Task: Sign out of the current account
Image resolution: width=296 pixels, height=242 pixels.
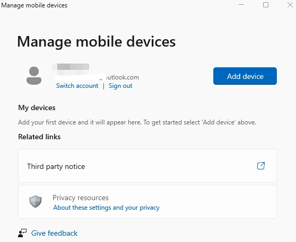Action: (x=120, y=86)
